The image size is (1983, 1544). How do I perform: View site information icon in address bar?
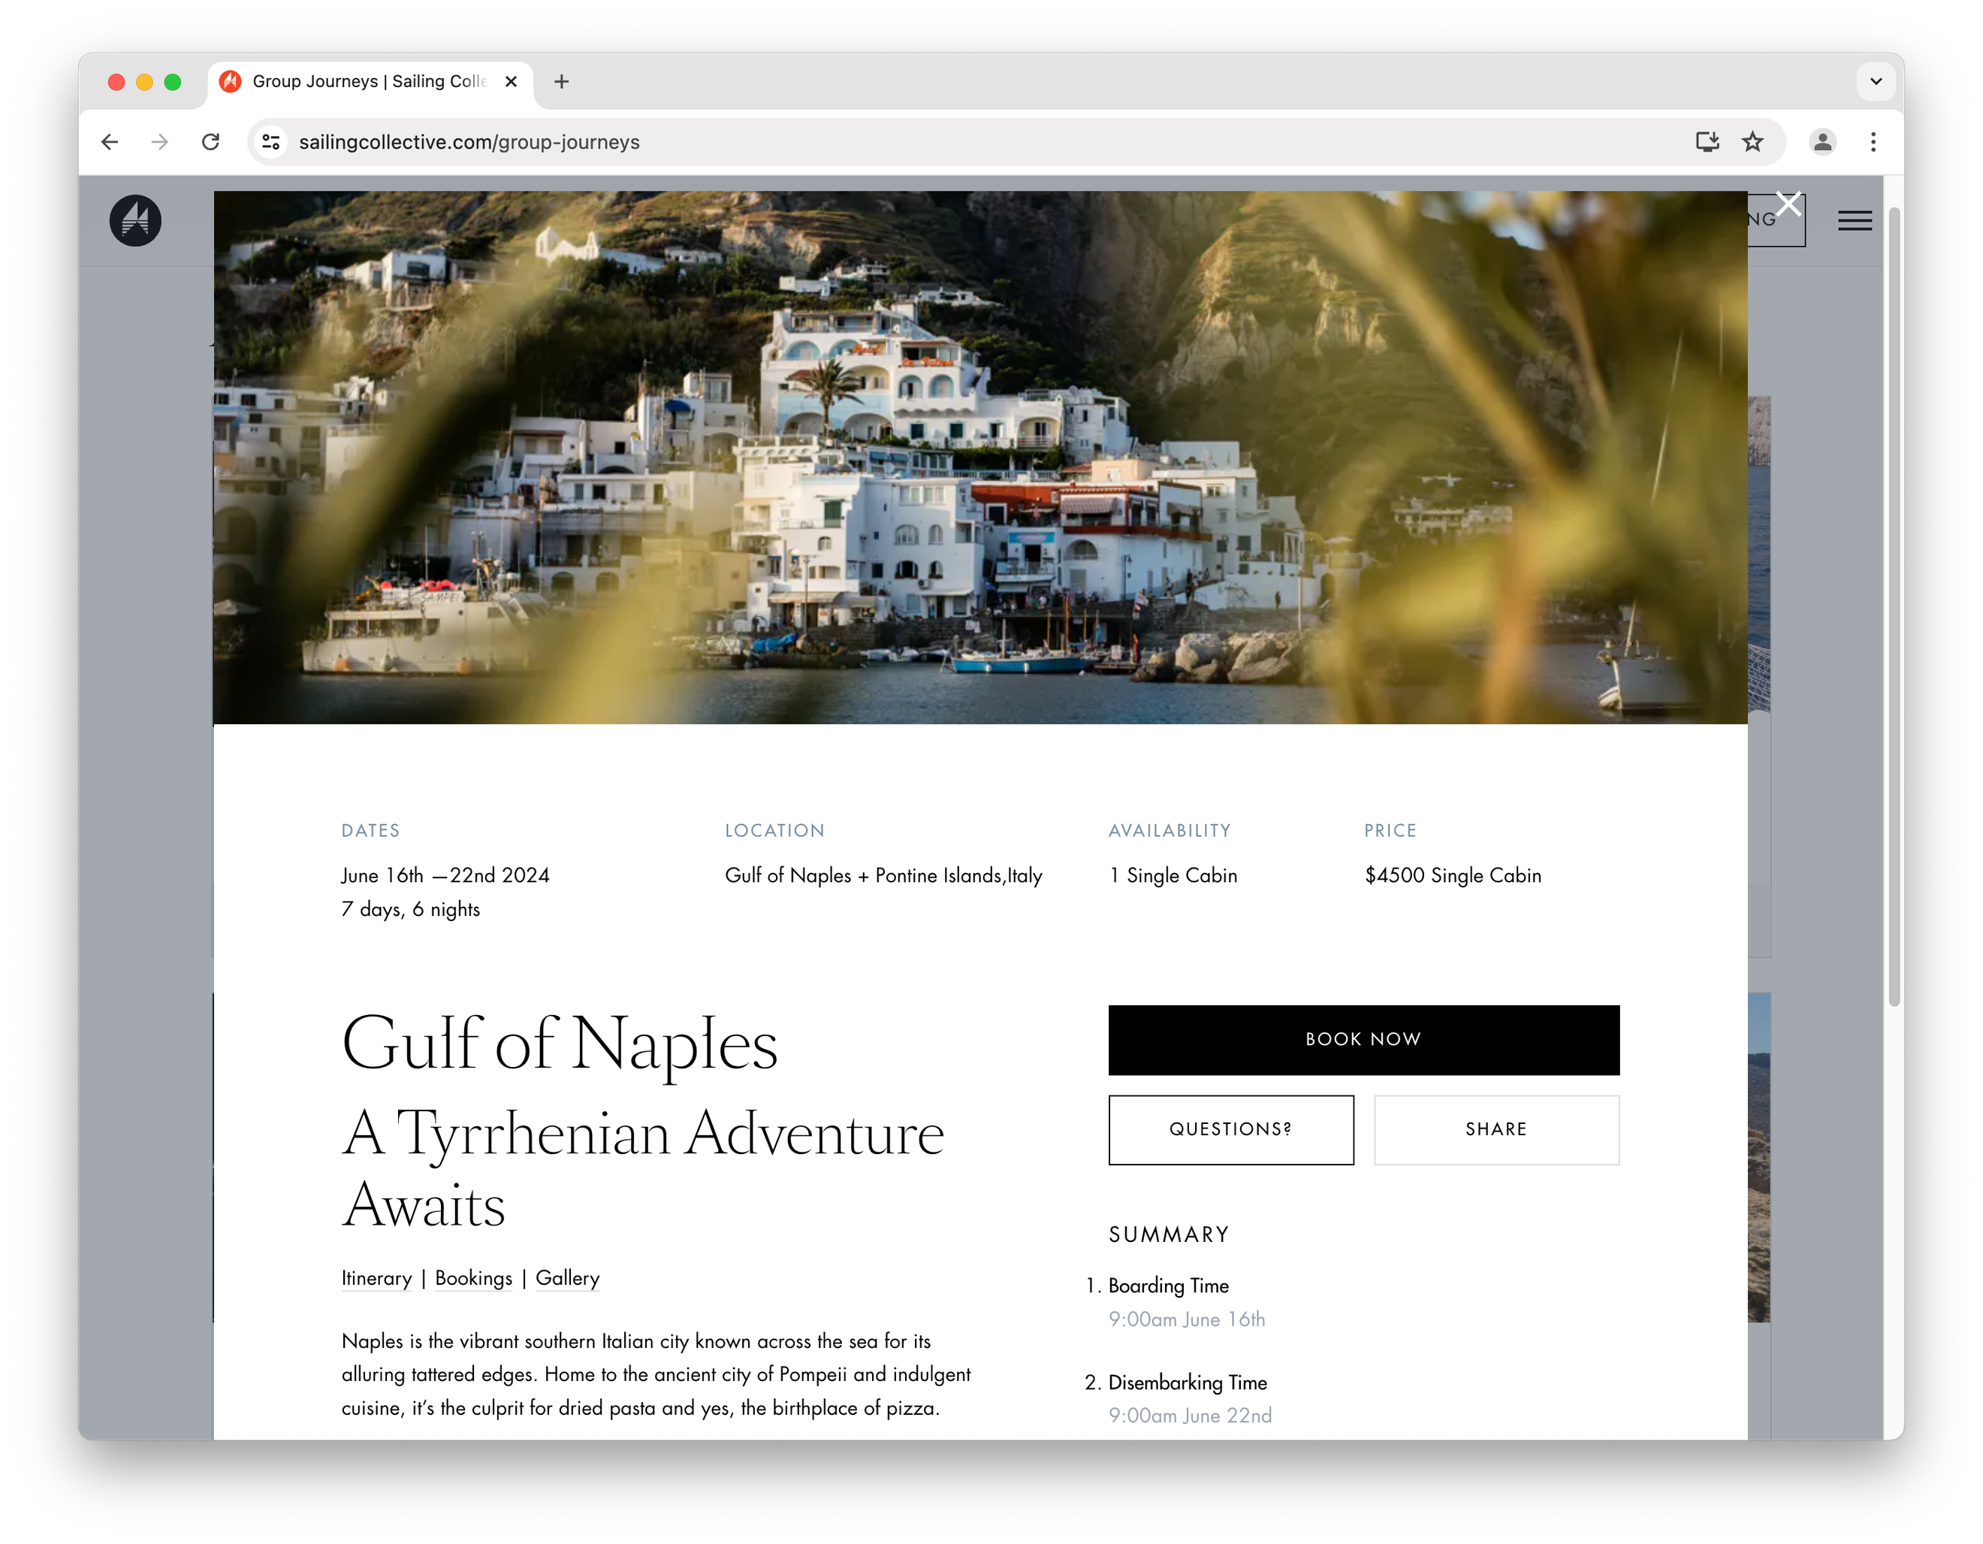tap(270, 142)
